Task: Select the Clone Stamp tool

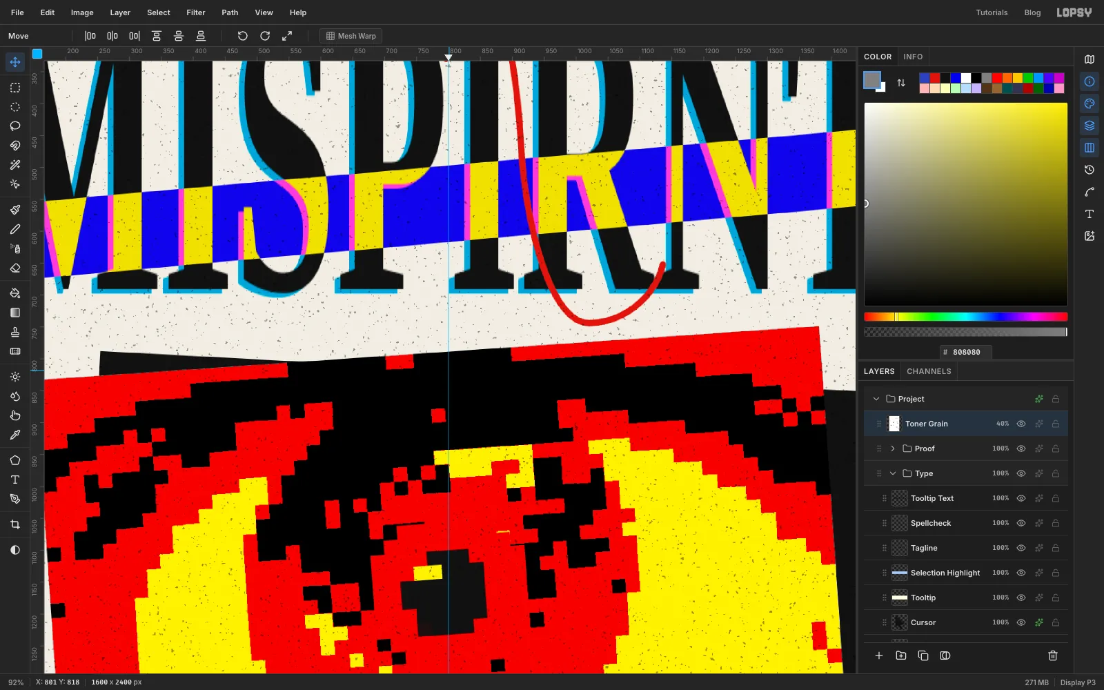Action: [15, 332]
